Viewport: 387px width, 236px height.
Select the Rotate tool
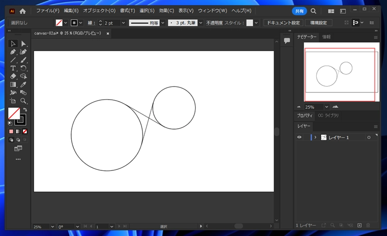23,68
